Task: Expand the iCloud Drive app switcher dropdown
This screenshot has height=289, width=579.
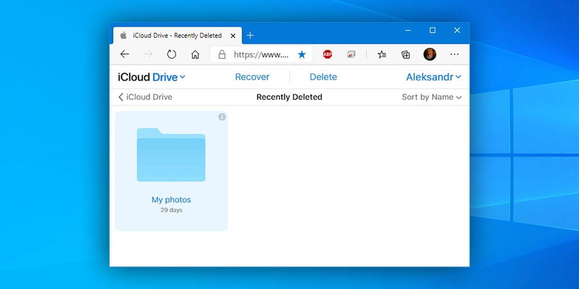Action: (152, 77)
